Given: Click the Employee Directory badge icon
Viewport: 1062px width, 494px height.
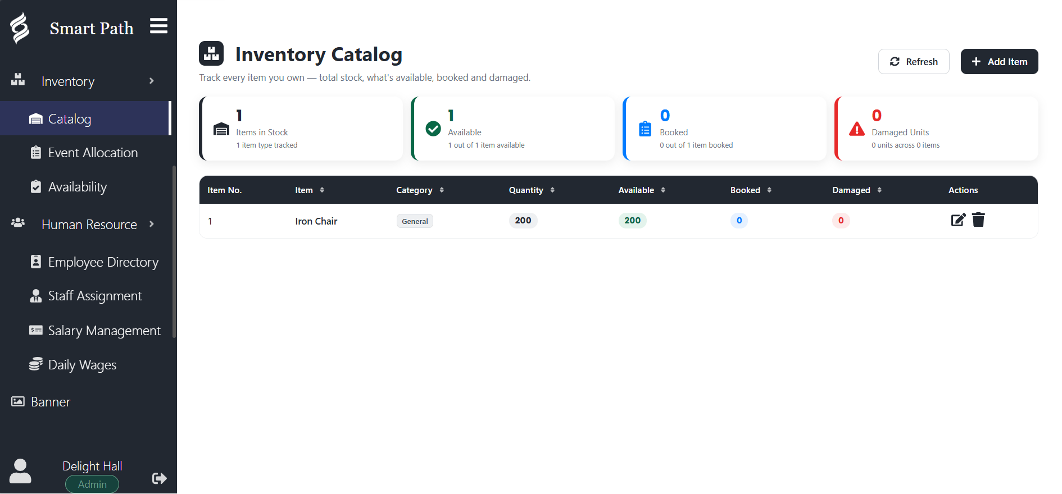Looking at the screenshot, I should 36,262.
